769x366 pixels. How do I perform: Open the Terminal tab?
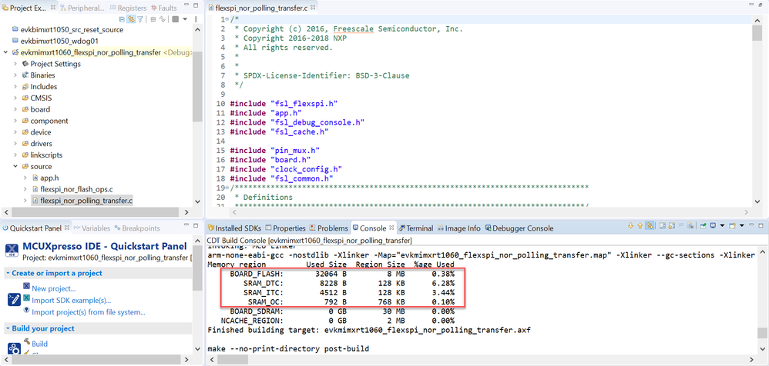click(x=416, y=228)
